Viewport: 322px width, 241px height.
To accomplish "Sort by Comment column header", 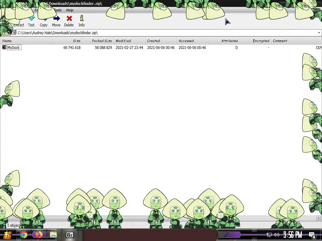I will tap(286, 41).
